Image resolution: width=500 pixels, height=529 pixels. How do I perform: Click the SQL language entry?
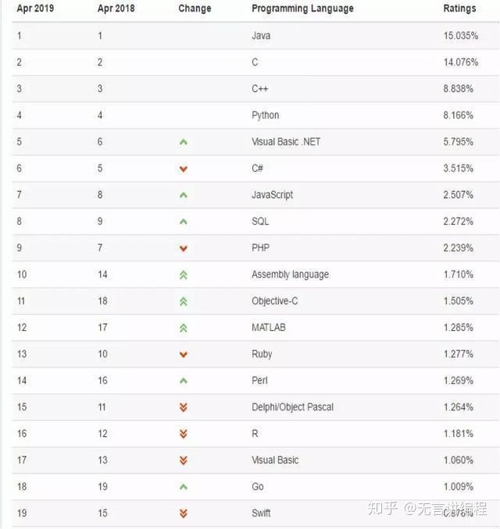pyautogui.click(x=260, y=222)
